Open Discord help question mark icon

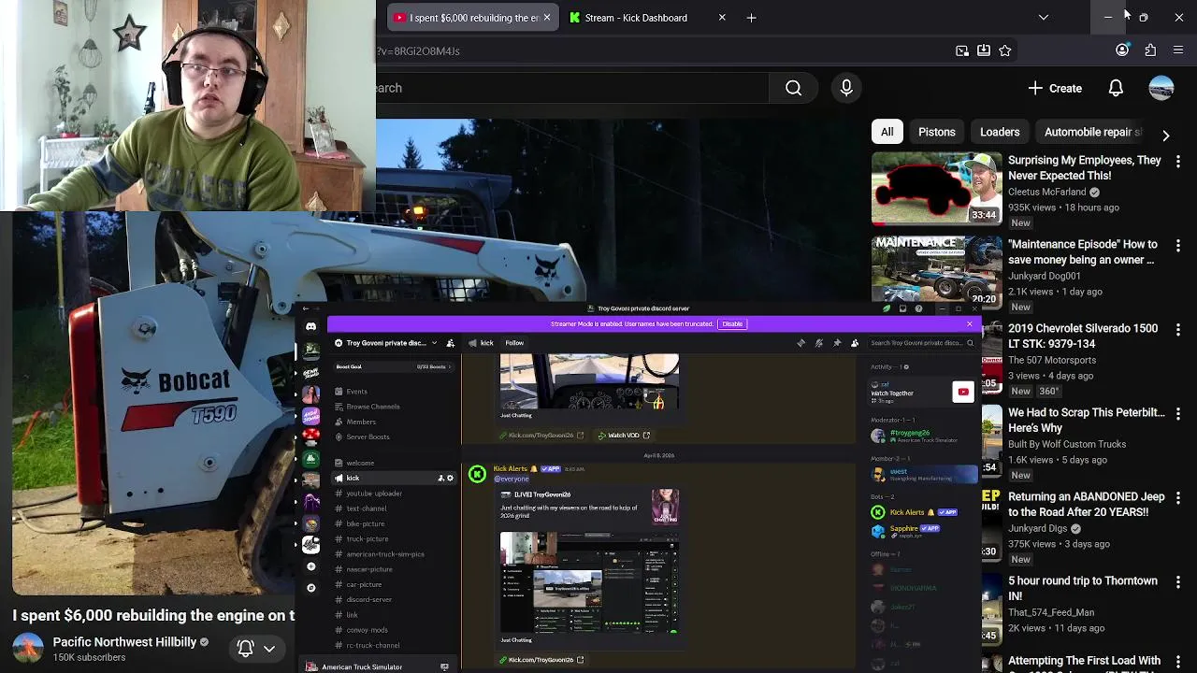point(918,308)
